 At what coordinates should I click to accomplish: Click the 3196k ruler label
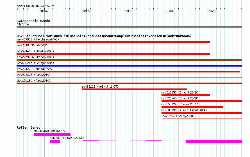coord(44,11)
